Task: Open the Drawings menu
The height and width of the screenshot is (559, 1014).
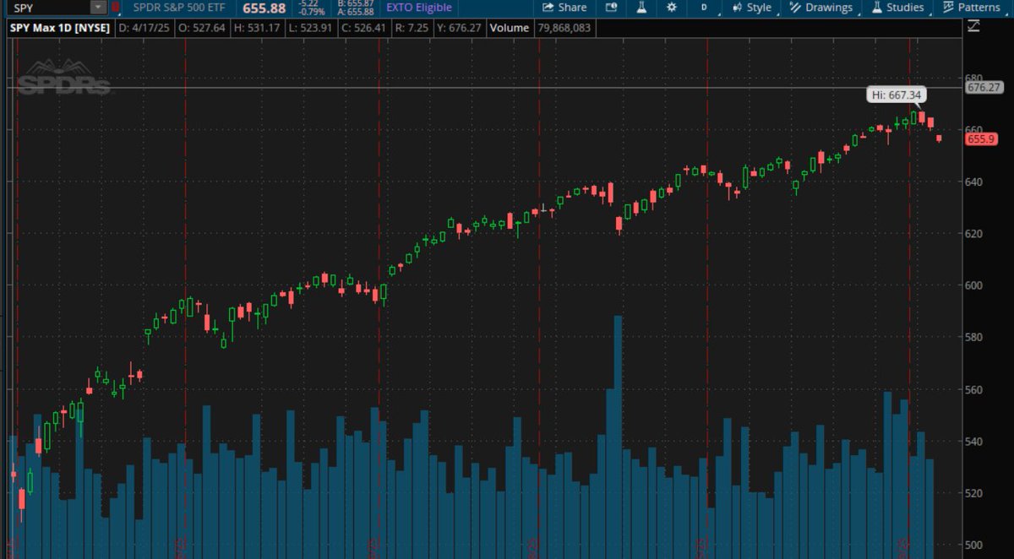Action: (x=820, y=8)
